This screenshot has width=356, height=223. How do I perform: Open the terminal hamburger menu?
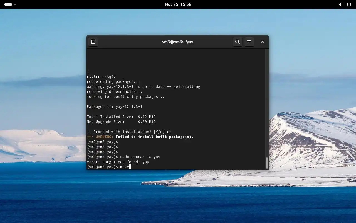249,42
